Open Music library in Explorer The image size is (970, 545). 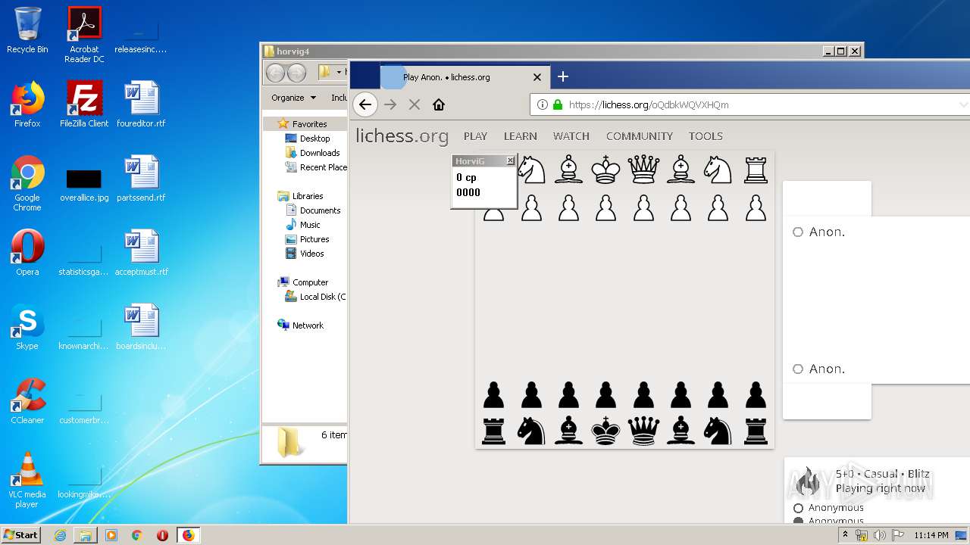pyautogui.click(x=310, y=225)
